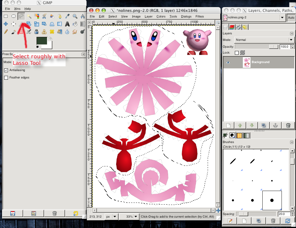Image resolution: width=296 pixels, height=228 pixels.
Task: Open the 33% zoom level dropdown
Action: [x=136, y=216]
